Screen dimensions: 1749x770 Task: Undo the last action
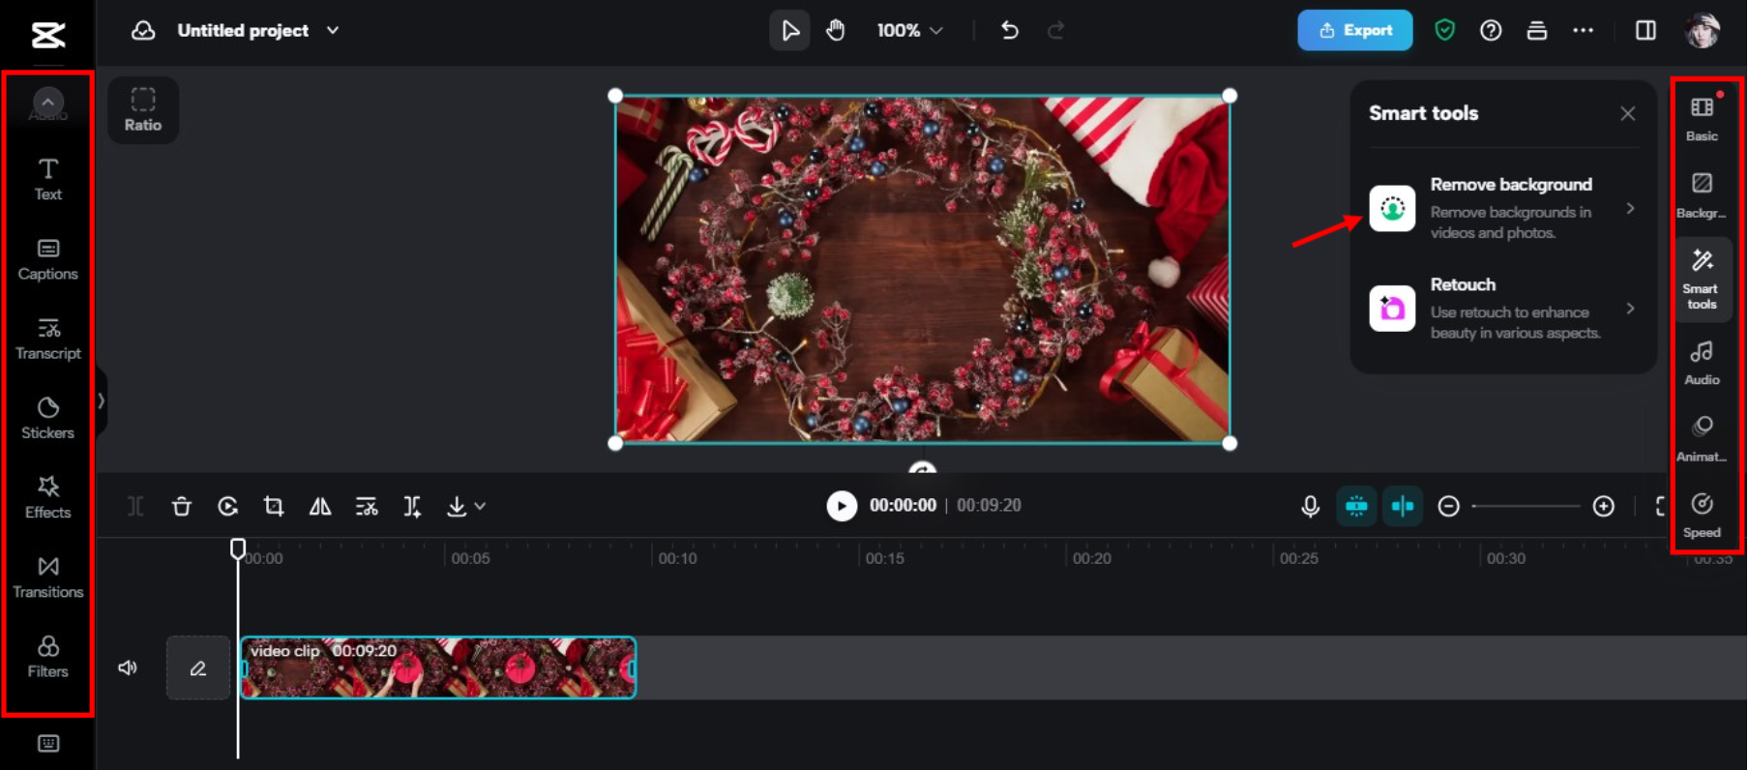click(x=1010, y=31)
